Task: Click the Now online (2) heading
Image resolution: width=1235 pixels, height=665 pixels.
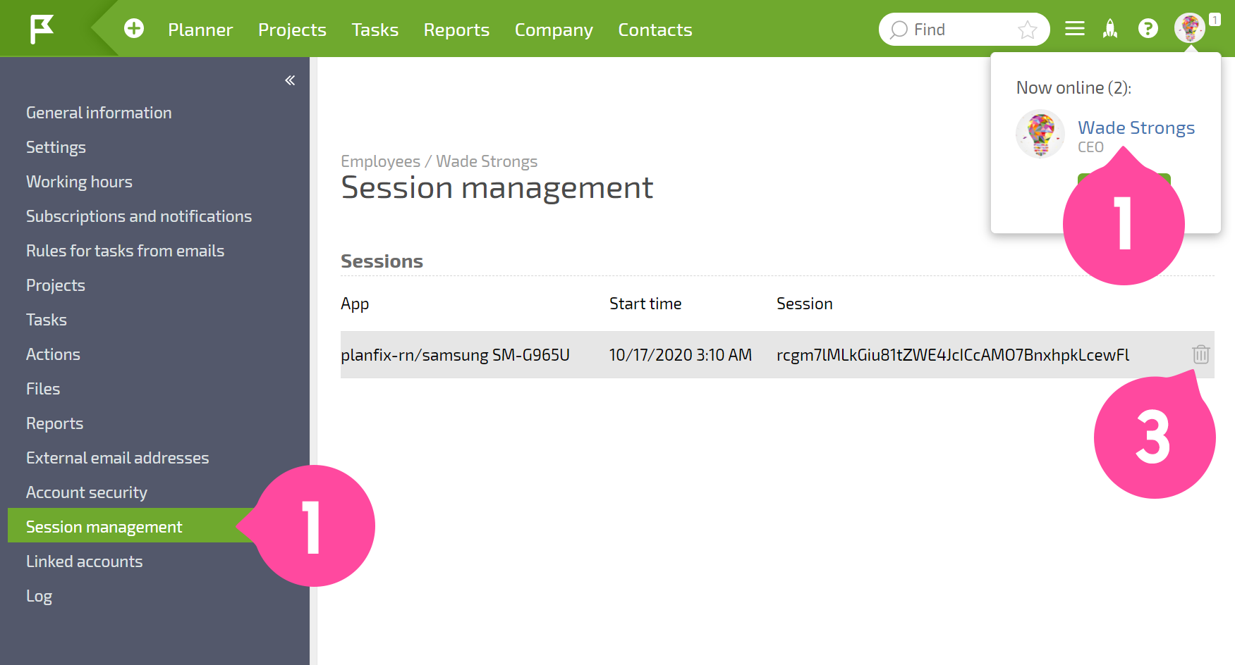Action: coord(1073,87)
